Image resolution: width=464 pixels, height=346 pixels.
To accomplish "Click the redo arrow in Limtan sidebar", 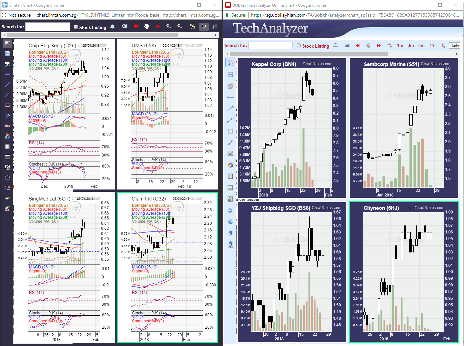I will pos(7,188).
